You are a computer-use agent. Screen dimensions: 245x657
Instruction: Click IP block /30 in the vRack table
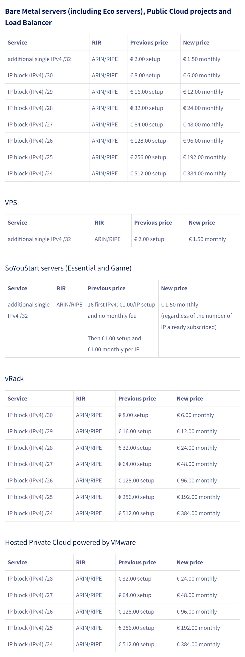tap(30, 415)
